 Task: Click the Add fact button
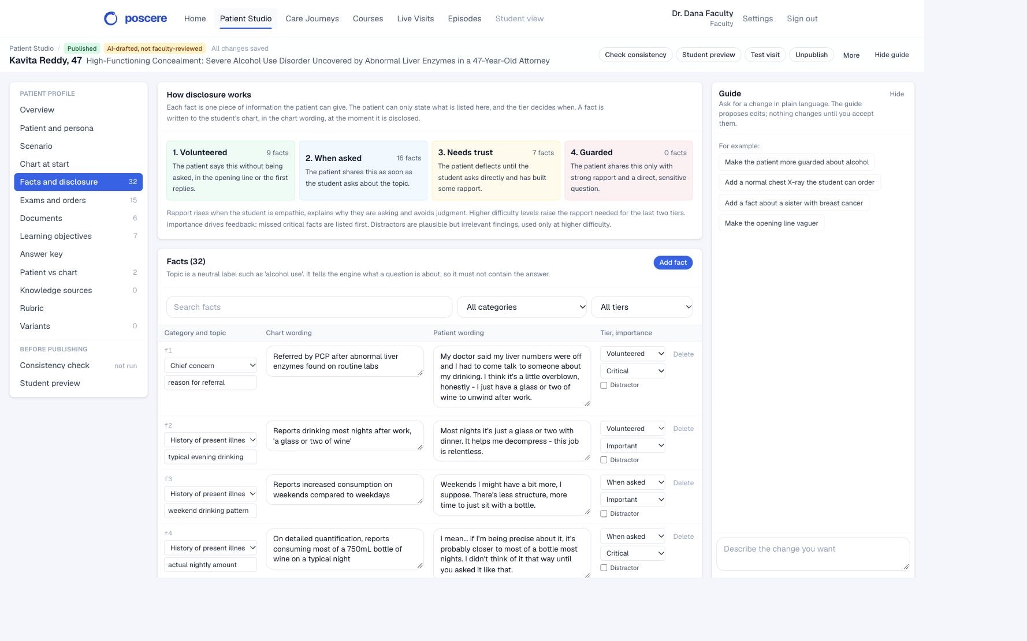pos(673,263)
